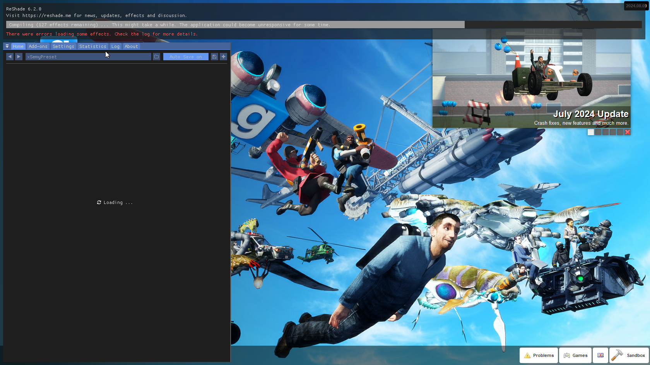Viewport: 650px width, 365px height.
Task: Toggle the Auto Save on button
Action: click(186, 57)
